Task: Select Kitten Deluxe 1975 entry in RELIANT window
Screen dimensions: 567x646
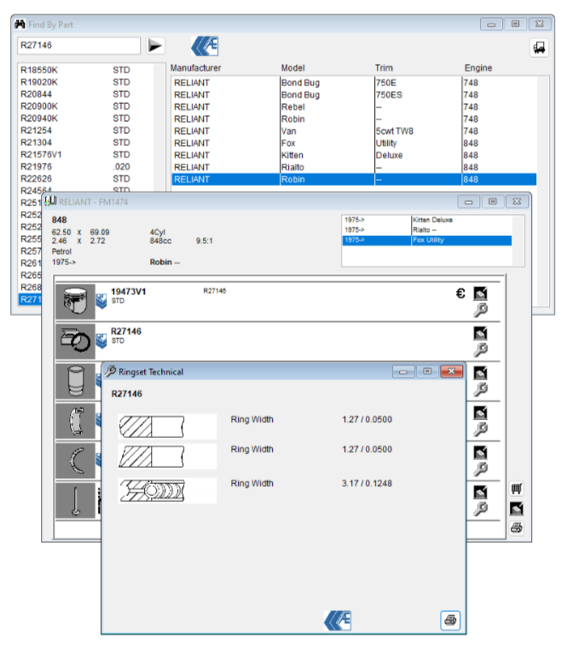Action: tap(427, 220)
